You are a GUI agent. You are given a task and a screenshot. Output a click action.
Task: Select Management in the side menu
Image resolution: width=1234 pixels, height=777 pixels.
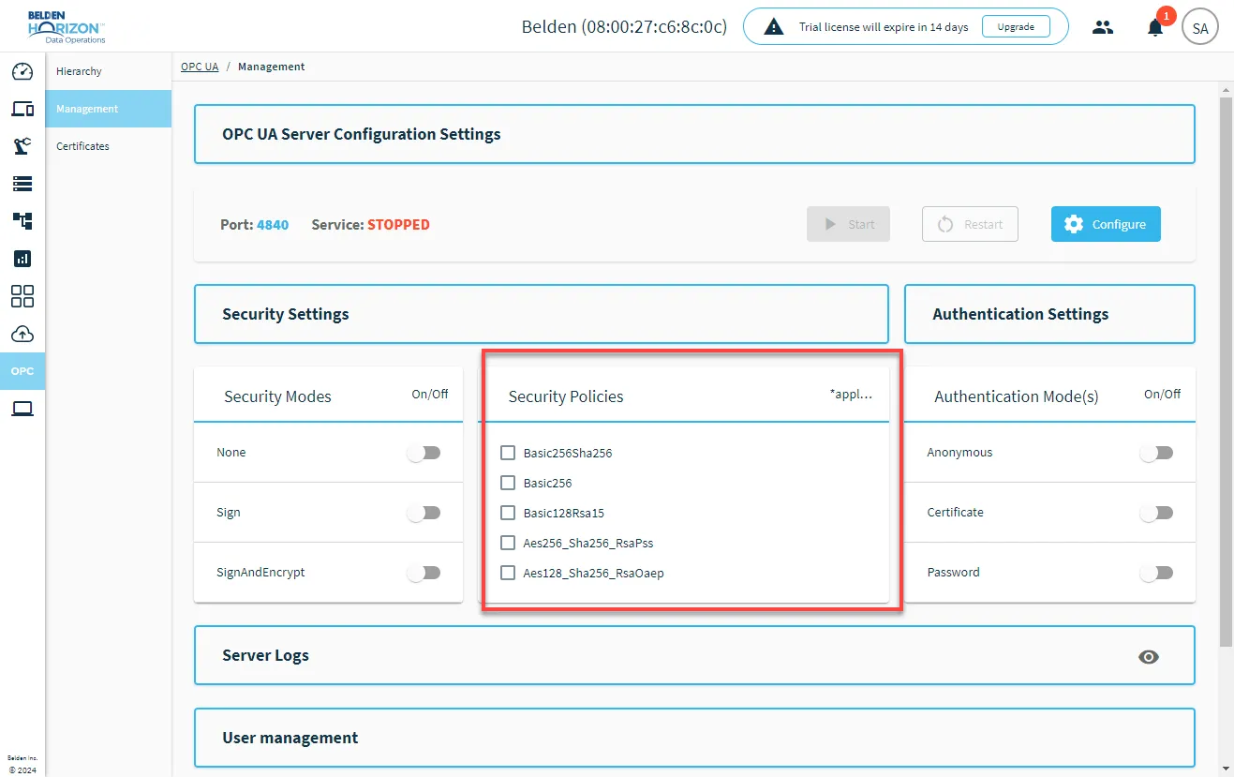click(x=109, y=109)
